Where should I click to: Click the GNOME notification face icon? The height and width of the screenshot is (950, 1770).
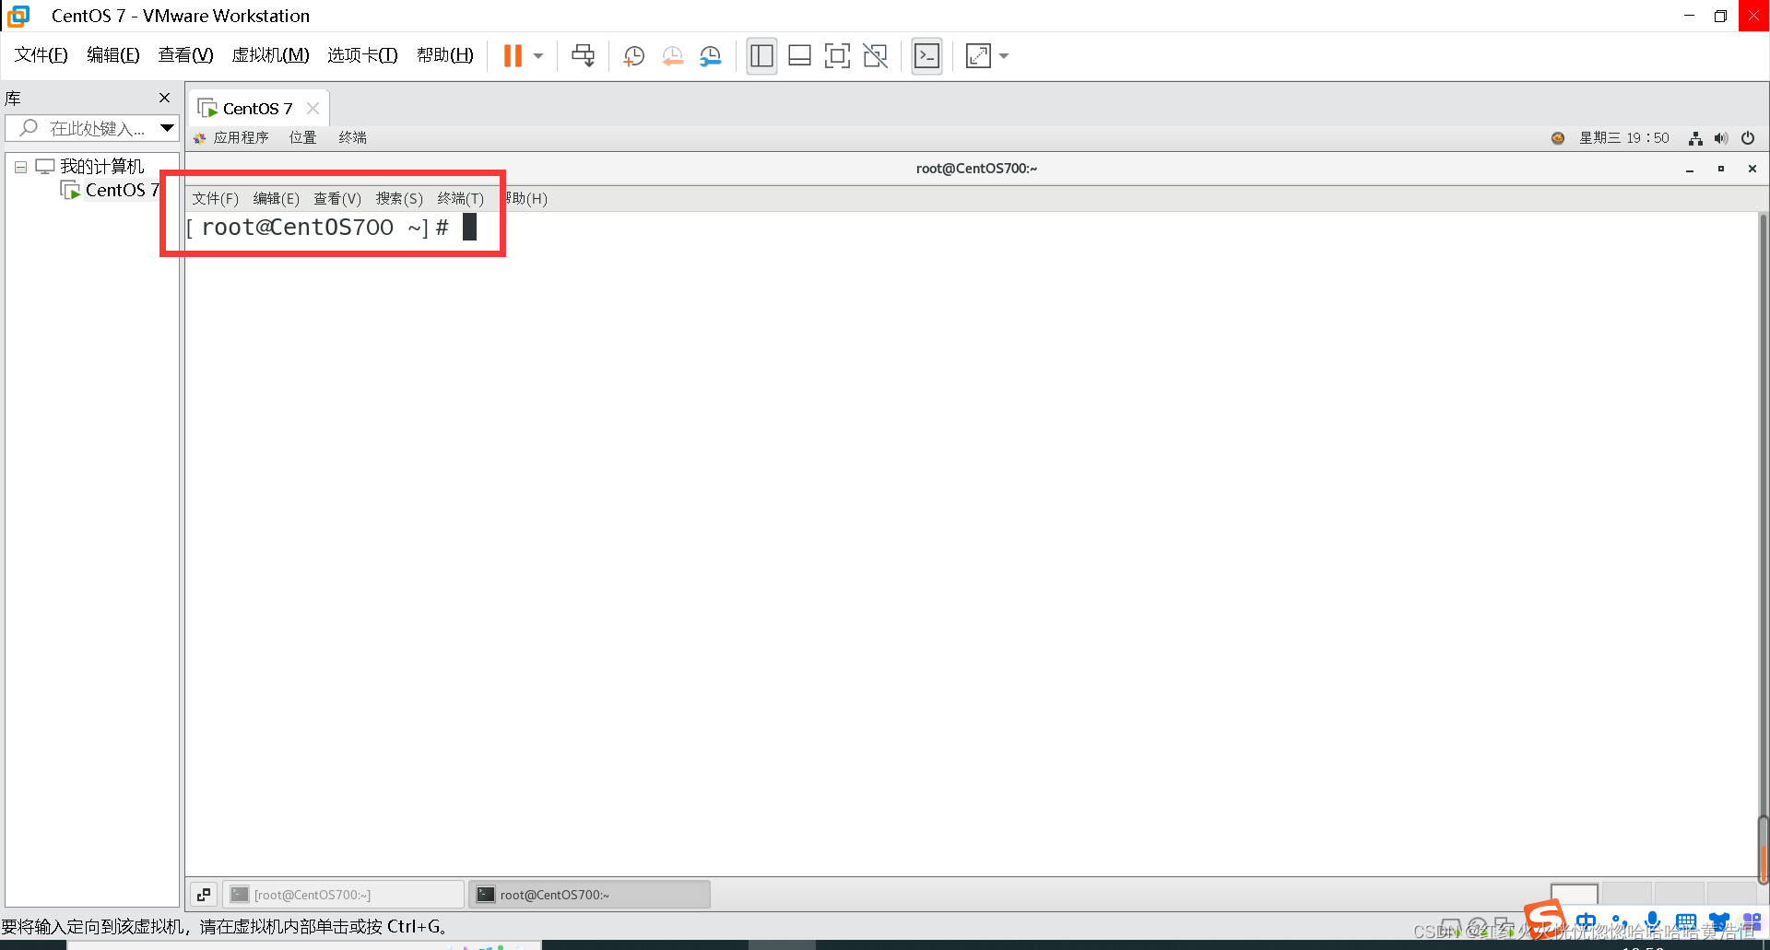click(1558, 138)
